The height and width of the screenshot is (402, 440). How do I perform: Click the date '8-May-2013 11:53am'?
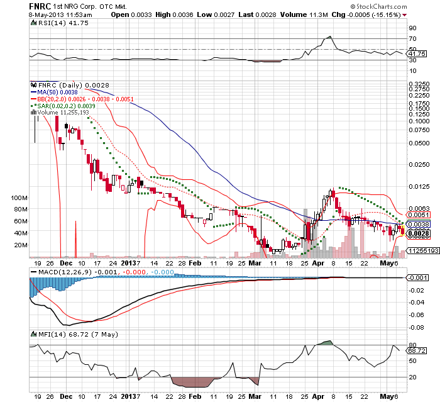60,15
